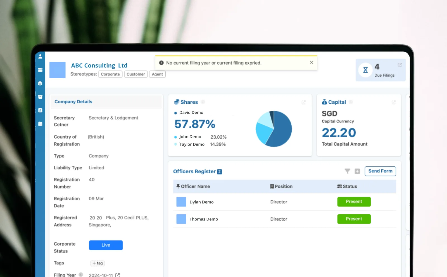447x277 pixels.
Task: Click the Send Form button
Action: [x=380, y=171]
